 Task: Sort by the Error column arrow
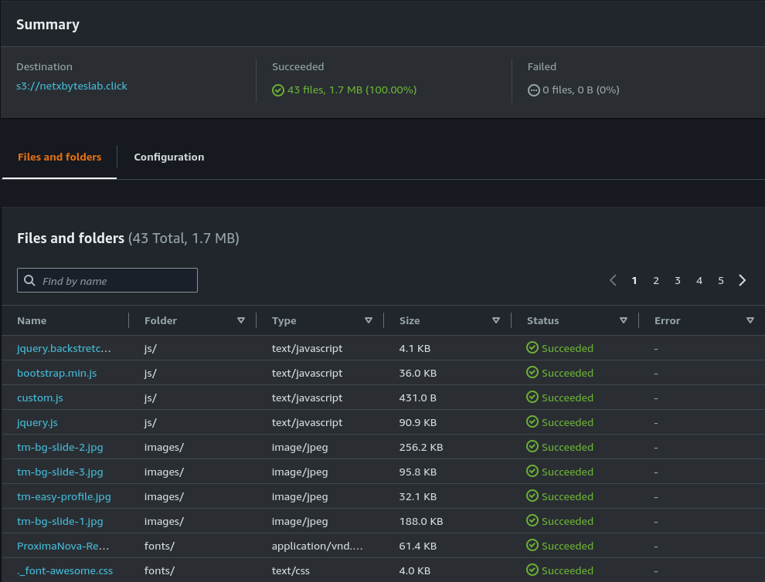750,320
